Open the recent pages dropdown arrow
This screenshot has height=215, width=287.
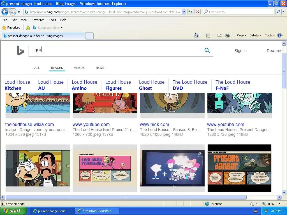click(x=19, y=12)
